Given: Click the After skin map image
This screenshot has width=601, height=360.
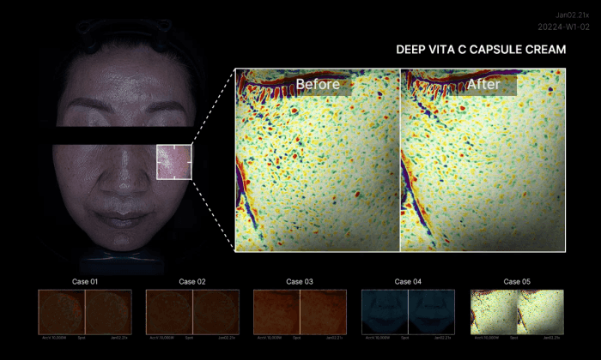Looking at the screenshot, I should tap(483, 171).
